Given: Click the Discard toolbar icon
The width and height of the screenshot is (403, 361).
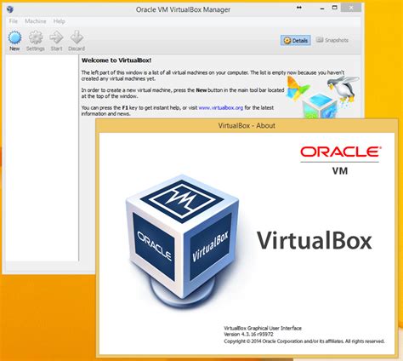Looking at the screenshot, I should 77,41.
